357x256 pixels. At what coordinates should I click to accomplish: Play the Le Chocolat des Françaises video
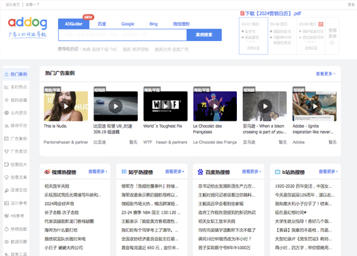(215, 106)
